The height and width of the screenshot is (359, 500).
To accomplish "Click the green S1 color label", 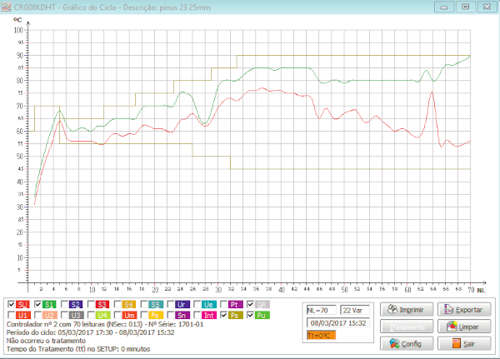I will pyautogui.click(x=49, y=305).
